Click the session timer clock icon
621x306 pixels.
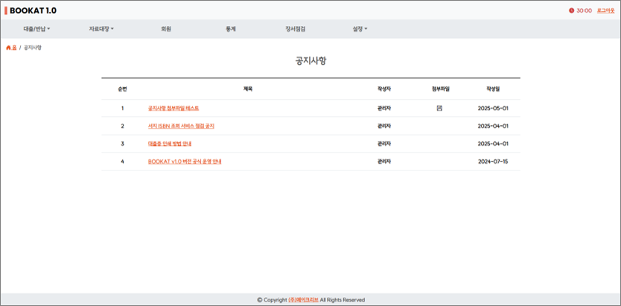coord(571,10)
